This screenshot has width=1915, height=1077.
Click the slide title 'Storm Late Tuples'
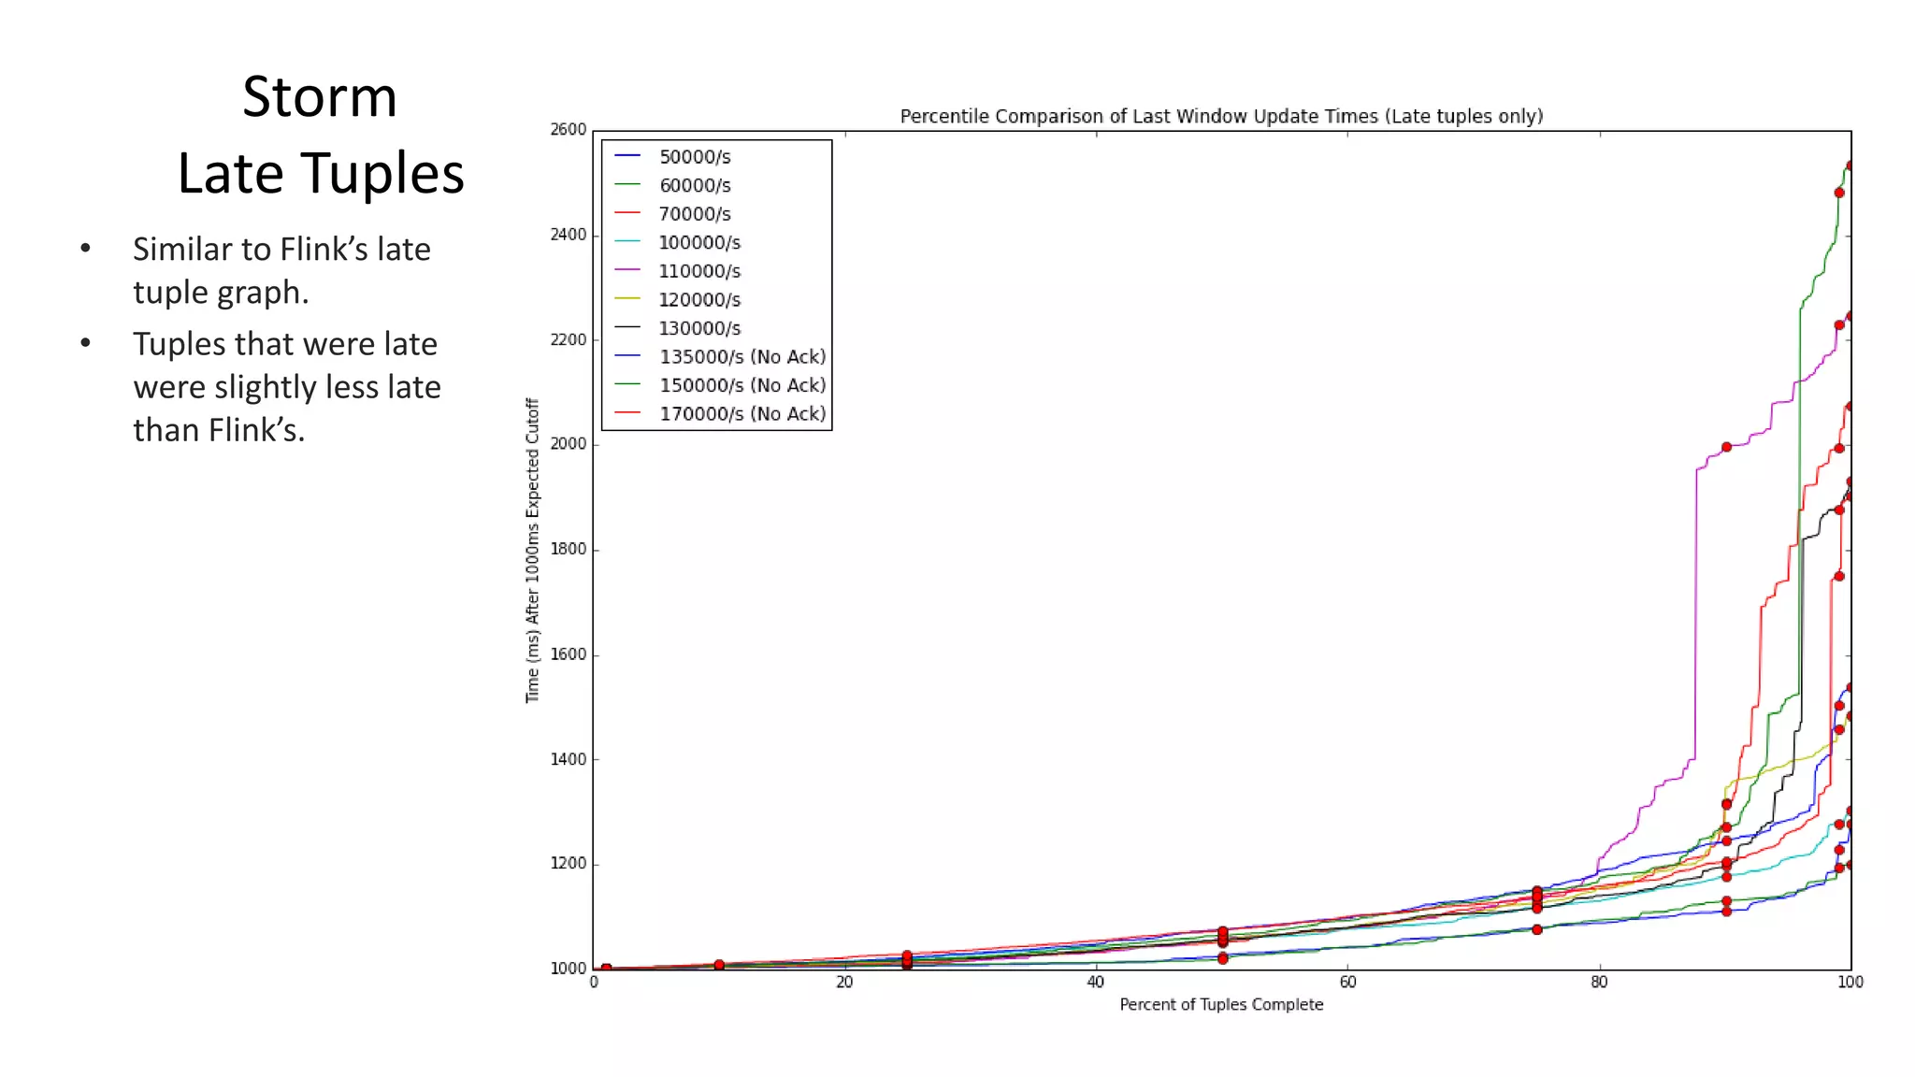(321, 135)
